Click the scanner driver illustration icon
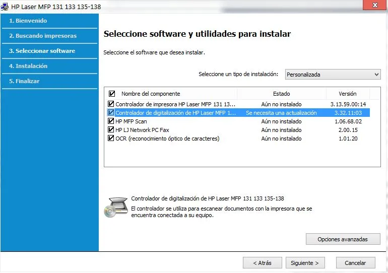The image size is (388, 273). 116,207
